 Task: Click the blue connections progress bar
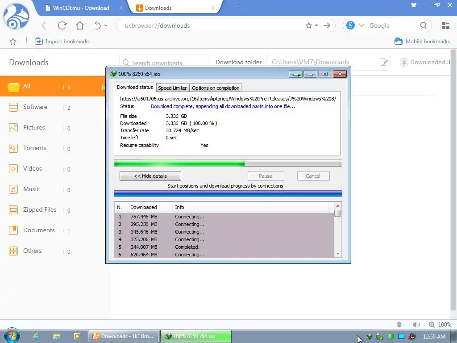pos(228,193)
